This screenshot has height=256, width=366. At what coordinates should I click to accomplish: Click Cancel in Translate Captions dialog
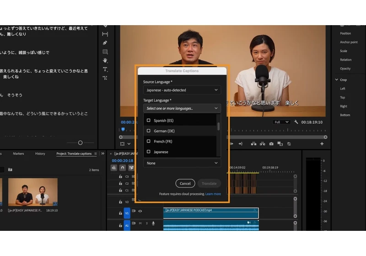click(x=185, y=183)
